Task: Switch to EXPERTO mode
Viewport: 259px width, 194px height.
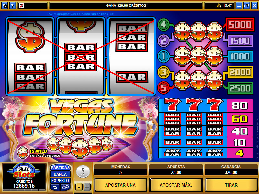Action: click(60, 181)
